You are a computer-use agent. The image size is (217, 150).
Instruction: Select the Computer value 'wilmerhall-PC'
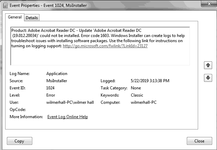pos(144,102)
